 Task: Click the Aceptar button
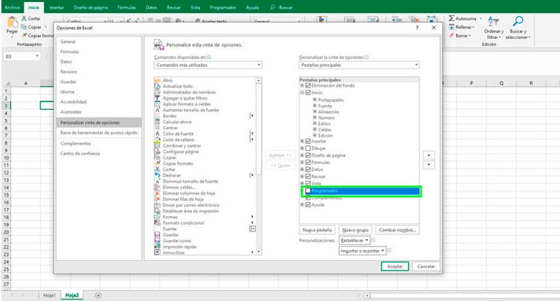point(395,266)
